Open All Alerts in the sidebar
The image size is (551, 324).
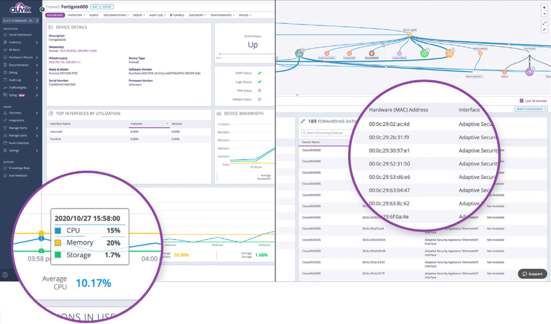click(14, 50)
